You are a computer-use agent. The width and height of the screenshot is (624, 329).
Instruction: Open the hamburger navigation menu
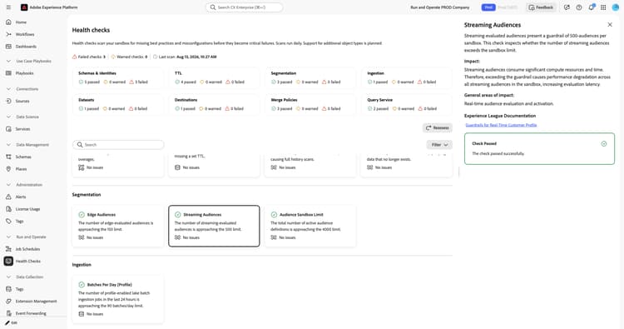click(8, 7)
